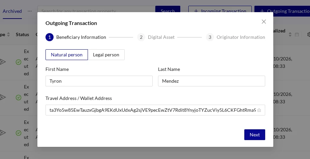Click the Incoming Transaction button
This screenshot has width=310, height=159.
[220, 9]
